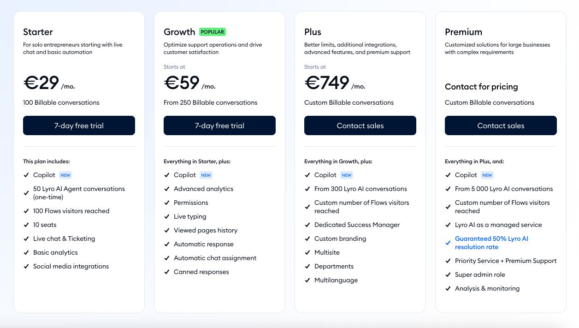
Task: Click the checkmark beside Canned responses
Action: coord(167,272)
